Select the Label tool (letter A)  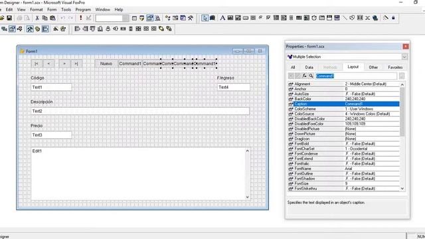point(222,18)
